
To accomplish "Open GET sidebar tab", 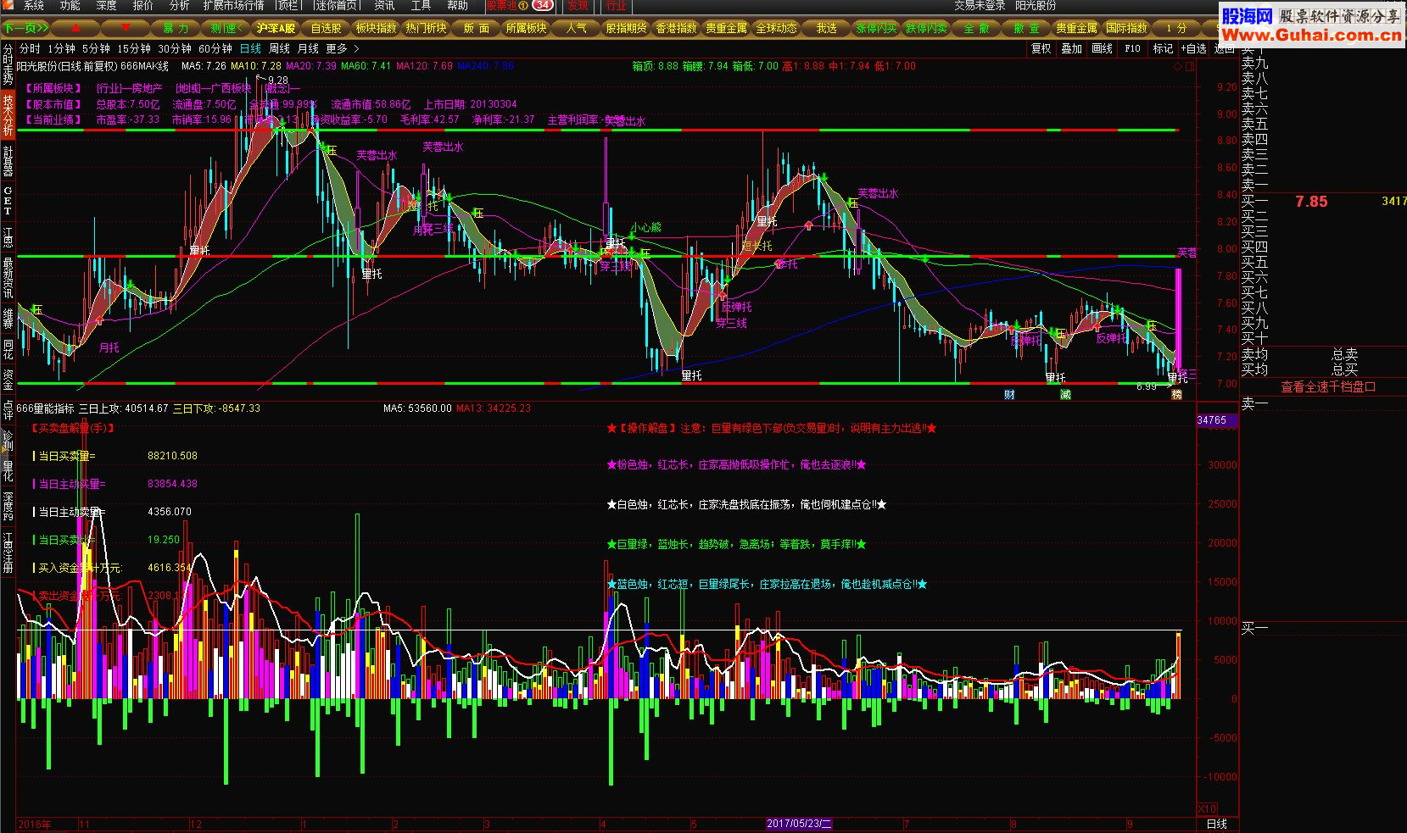I will pos(8,201).
